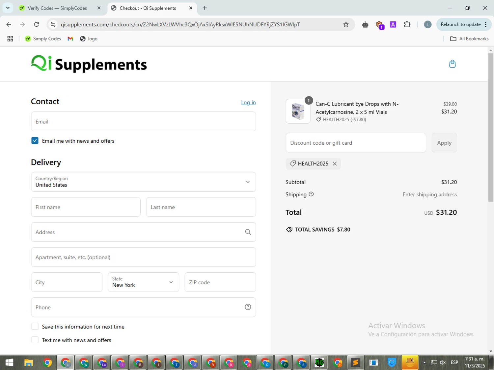Screen dimensions: 494x370
Task: Show hidden system tray icons
Action: pyautogui.click(x=424, y=362)
